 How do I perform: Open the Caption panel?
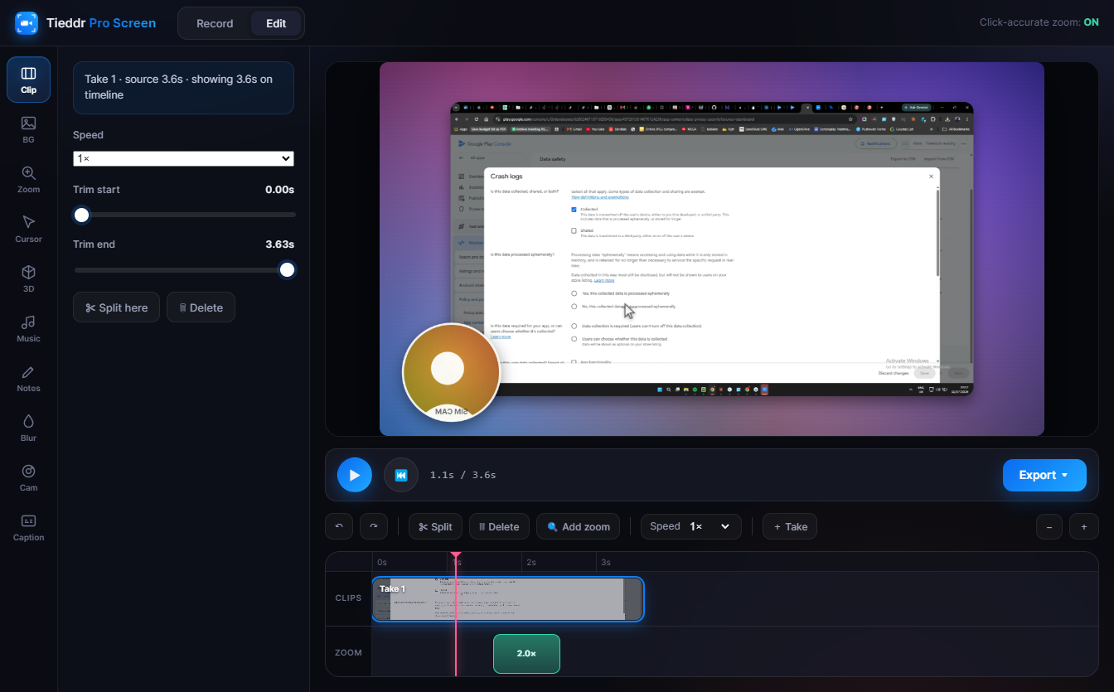28,527
